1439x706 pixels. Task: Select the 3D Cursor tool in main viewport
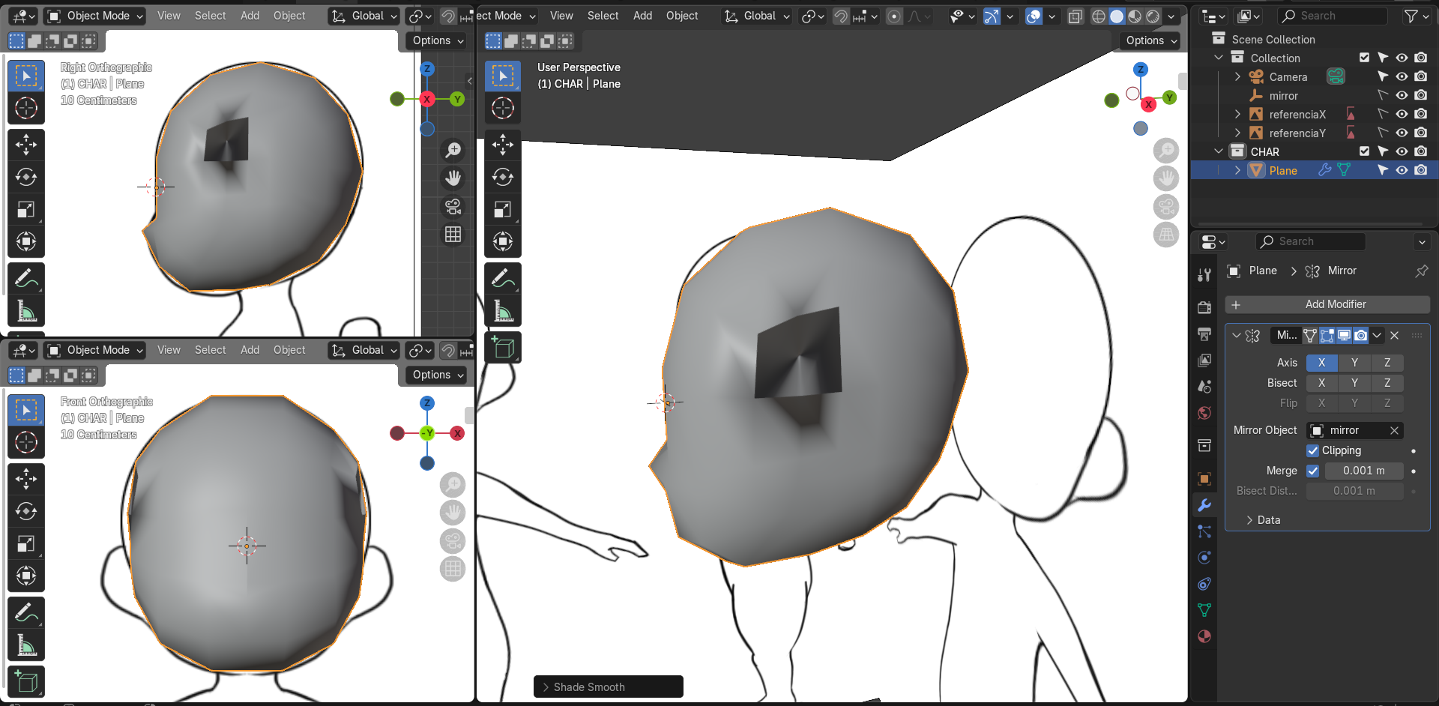503,108
